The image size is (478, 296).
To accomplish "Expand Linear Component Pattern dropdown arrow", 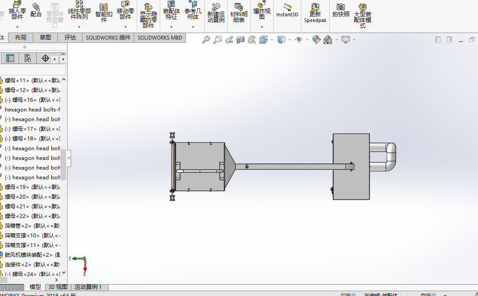I will pos(79,27).
